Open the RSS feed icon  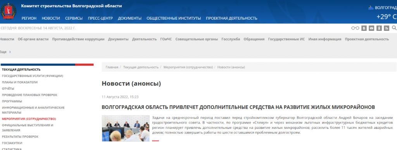click(x=387, y=28)
